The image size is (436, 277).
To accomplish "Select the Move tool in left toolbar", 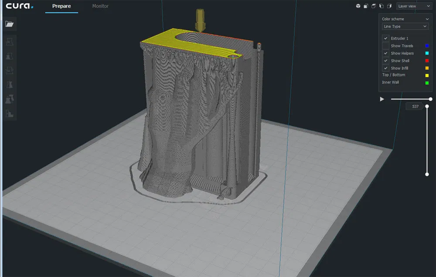I will tap(10, 42).
